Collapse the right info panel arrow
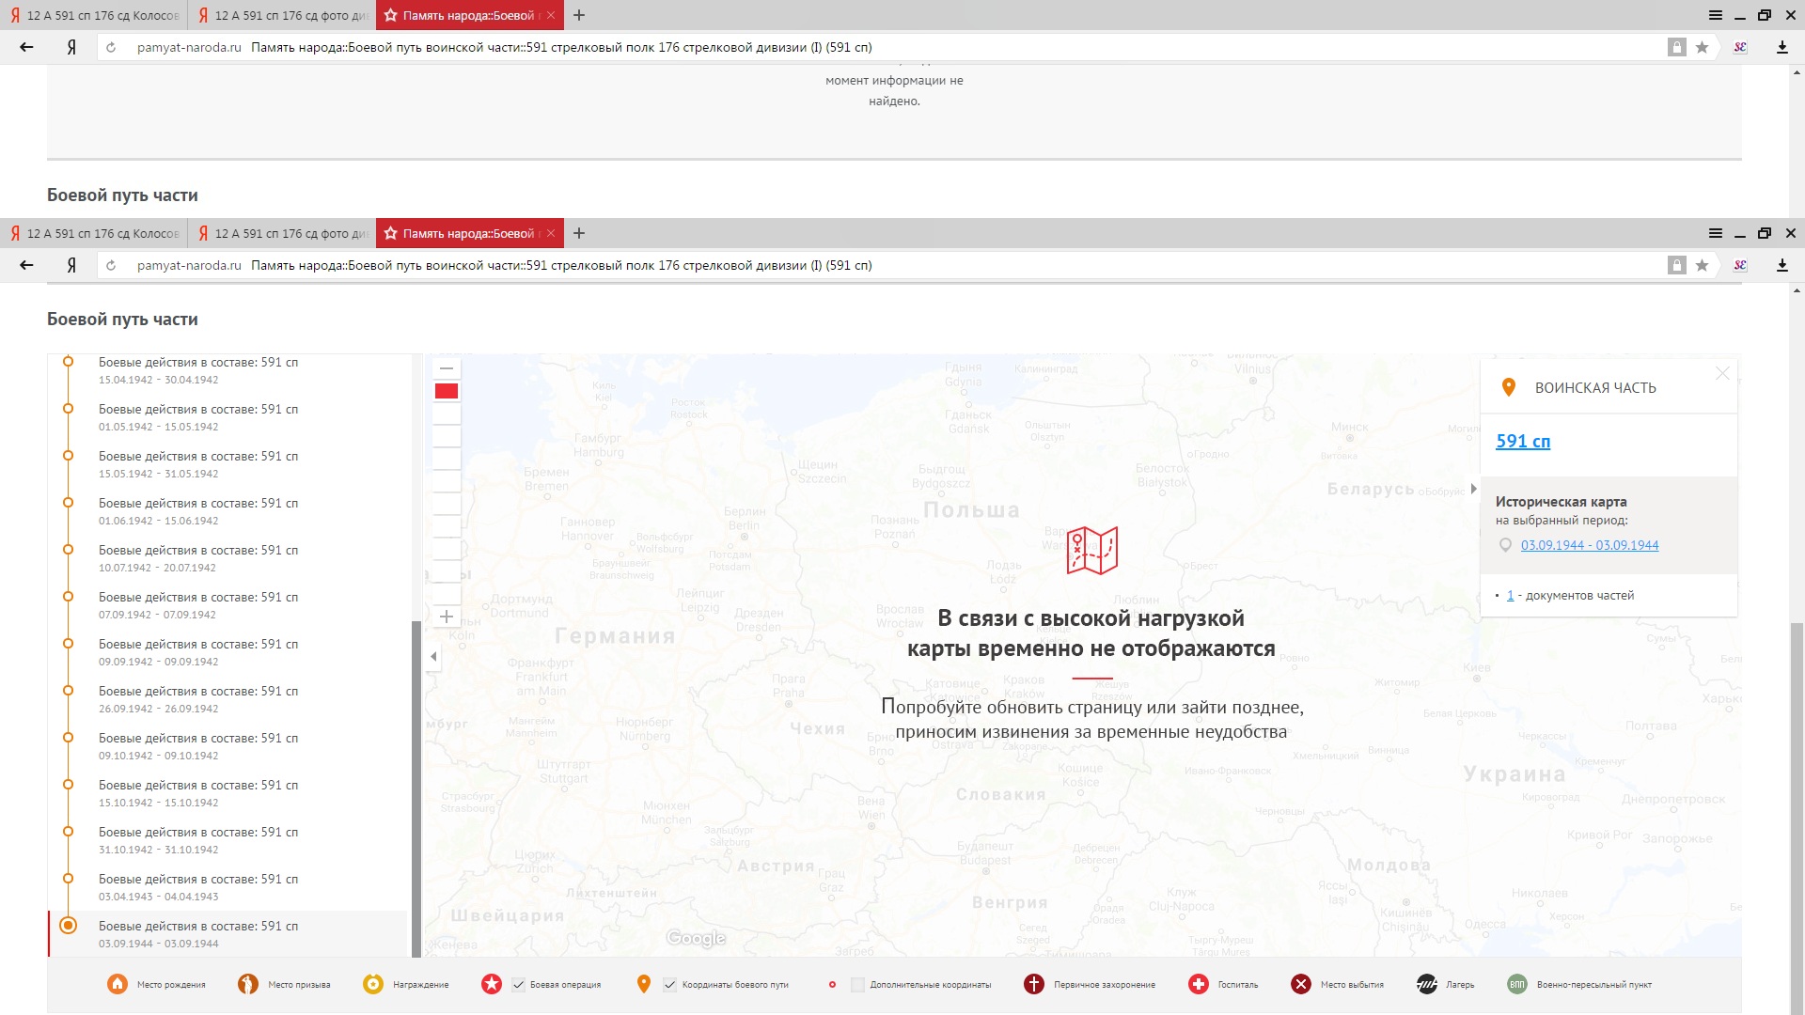The width and height of the screenshot is (1805, 1015). [x=1473, y=489]
